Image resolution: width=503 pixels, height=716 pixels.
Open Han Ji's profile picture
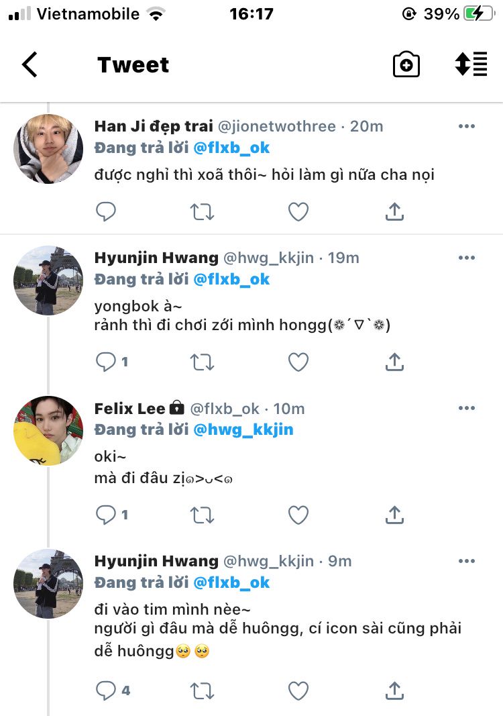pos(48,149)
